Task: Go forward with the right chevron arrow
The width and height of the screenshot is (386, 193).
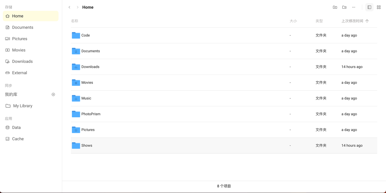Action: point(78,7)
